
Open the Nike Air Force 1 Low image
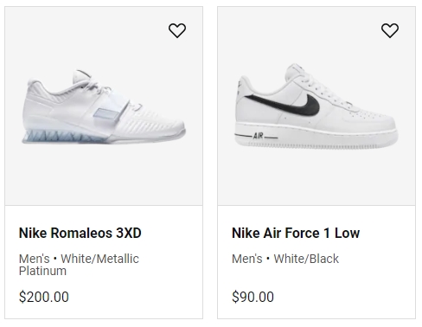coord(316,106)
